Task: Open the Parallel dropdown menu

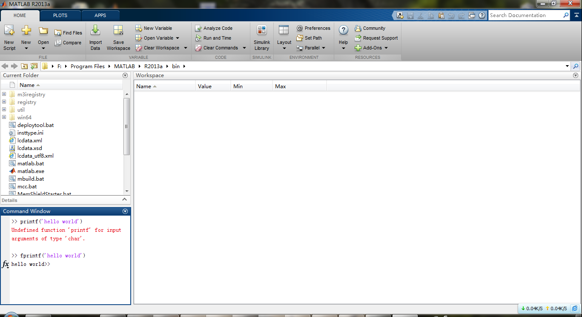Action: (x=324, y=48)
